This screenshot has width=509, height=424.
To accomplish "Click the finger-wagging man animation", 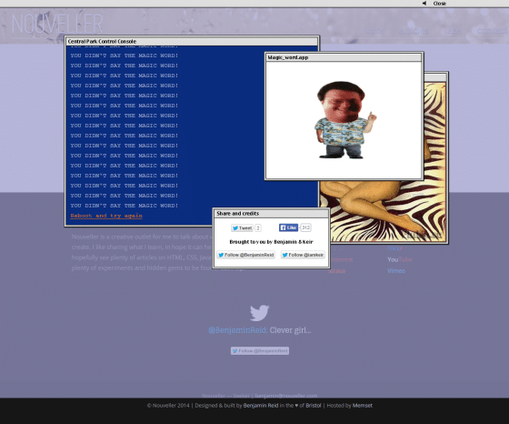I will 344,120.
